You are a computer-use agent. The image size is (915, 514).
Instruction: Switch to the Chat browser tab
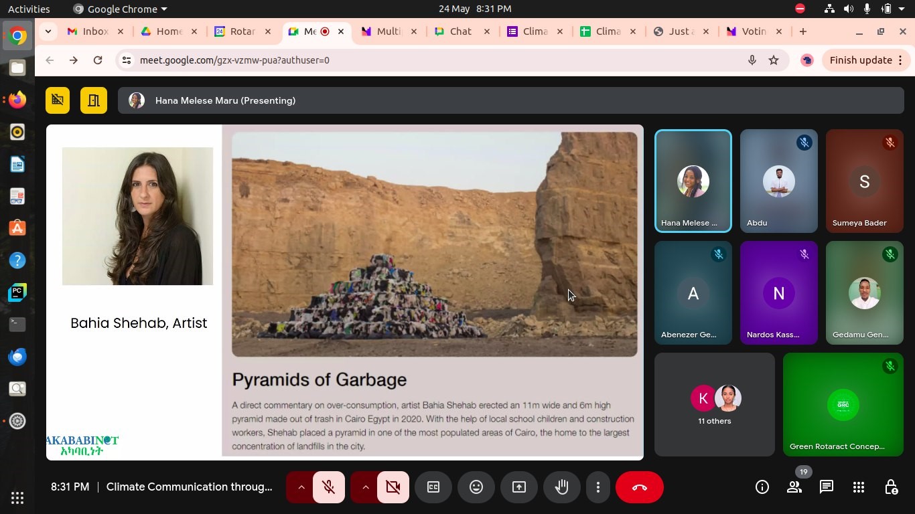[460, 31]
